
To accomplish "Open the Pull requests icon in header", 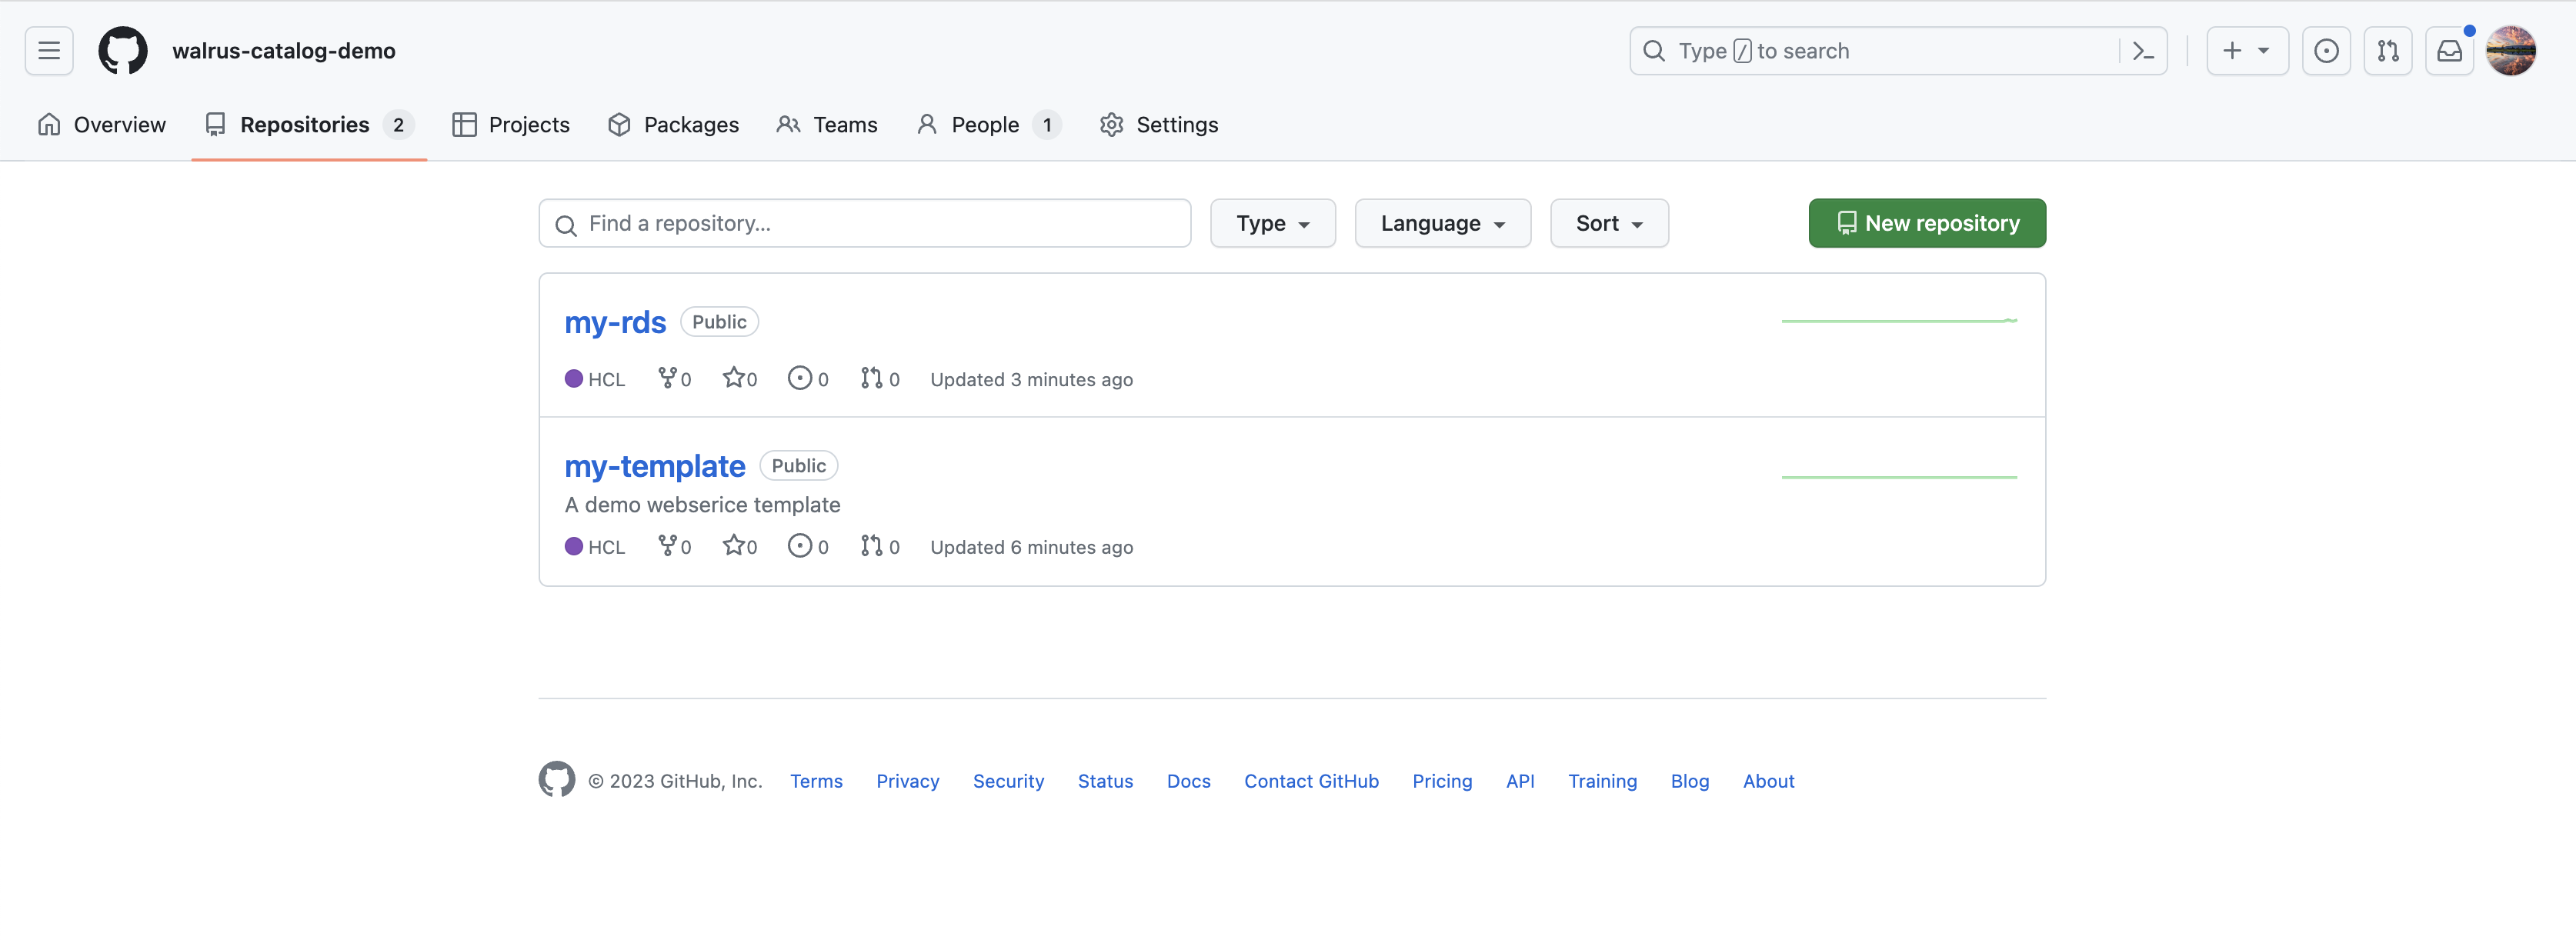I will click(x=2387, y=51).
